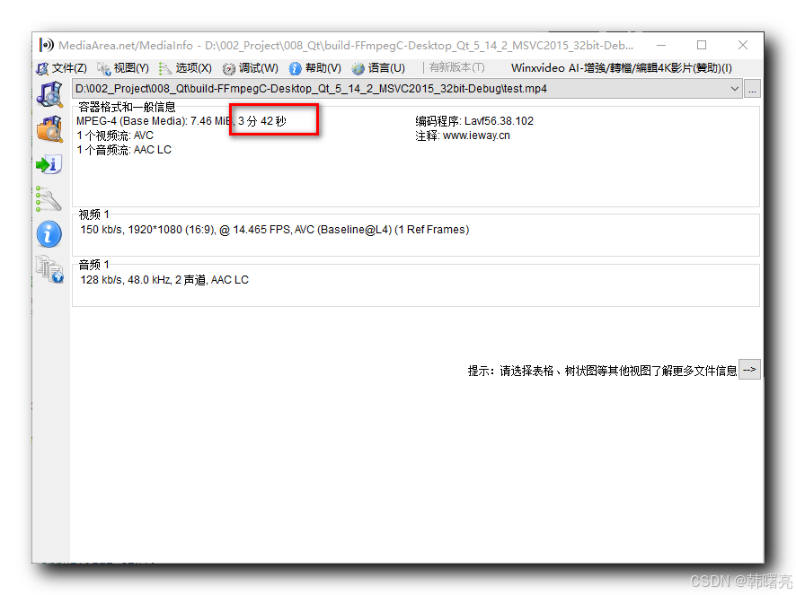Viewport: 796px width, 595px height.
Task: Click the export info green arrow icon
Action: point(49,164)
